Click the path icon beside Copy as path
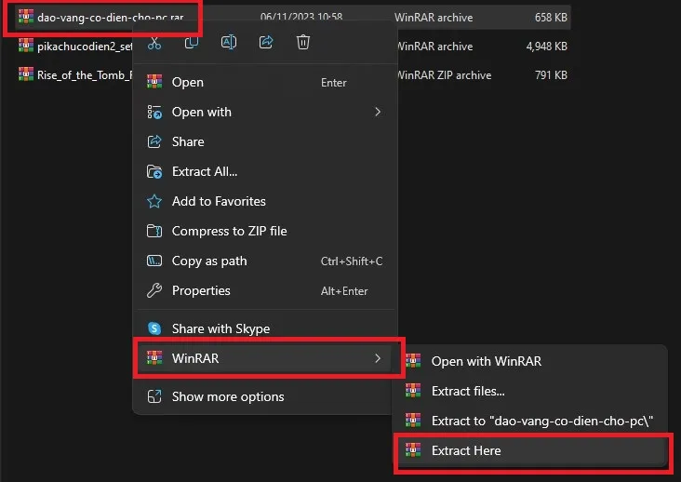This screenshot has width=681, height=482. pyautogui.click(x=154, y=261)
